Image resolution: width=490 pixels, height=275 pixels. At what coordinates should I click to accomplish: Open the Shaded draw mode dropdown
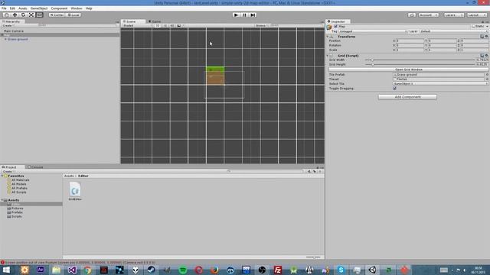[137, 25]
